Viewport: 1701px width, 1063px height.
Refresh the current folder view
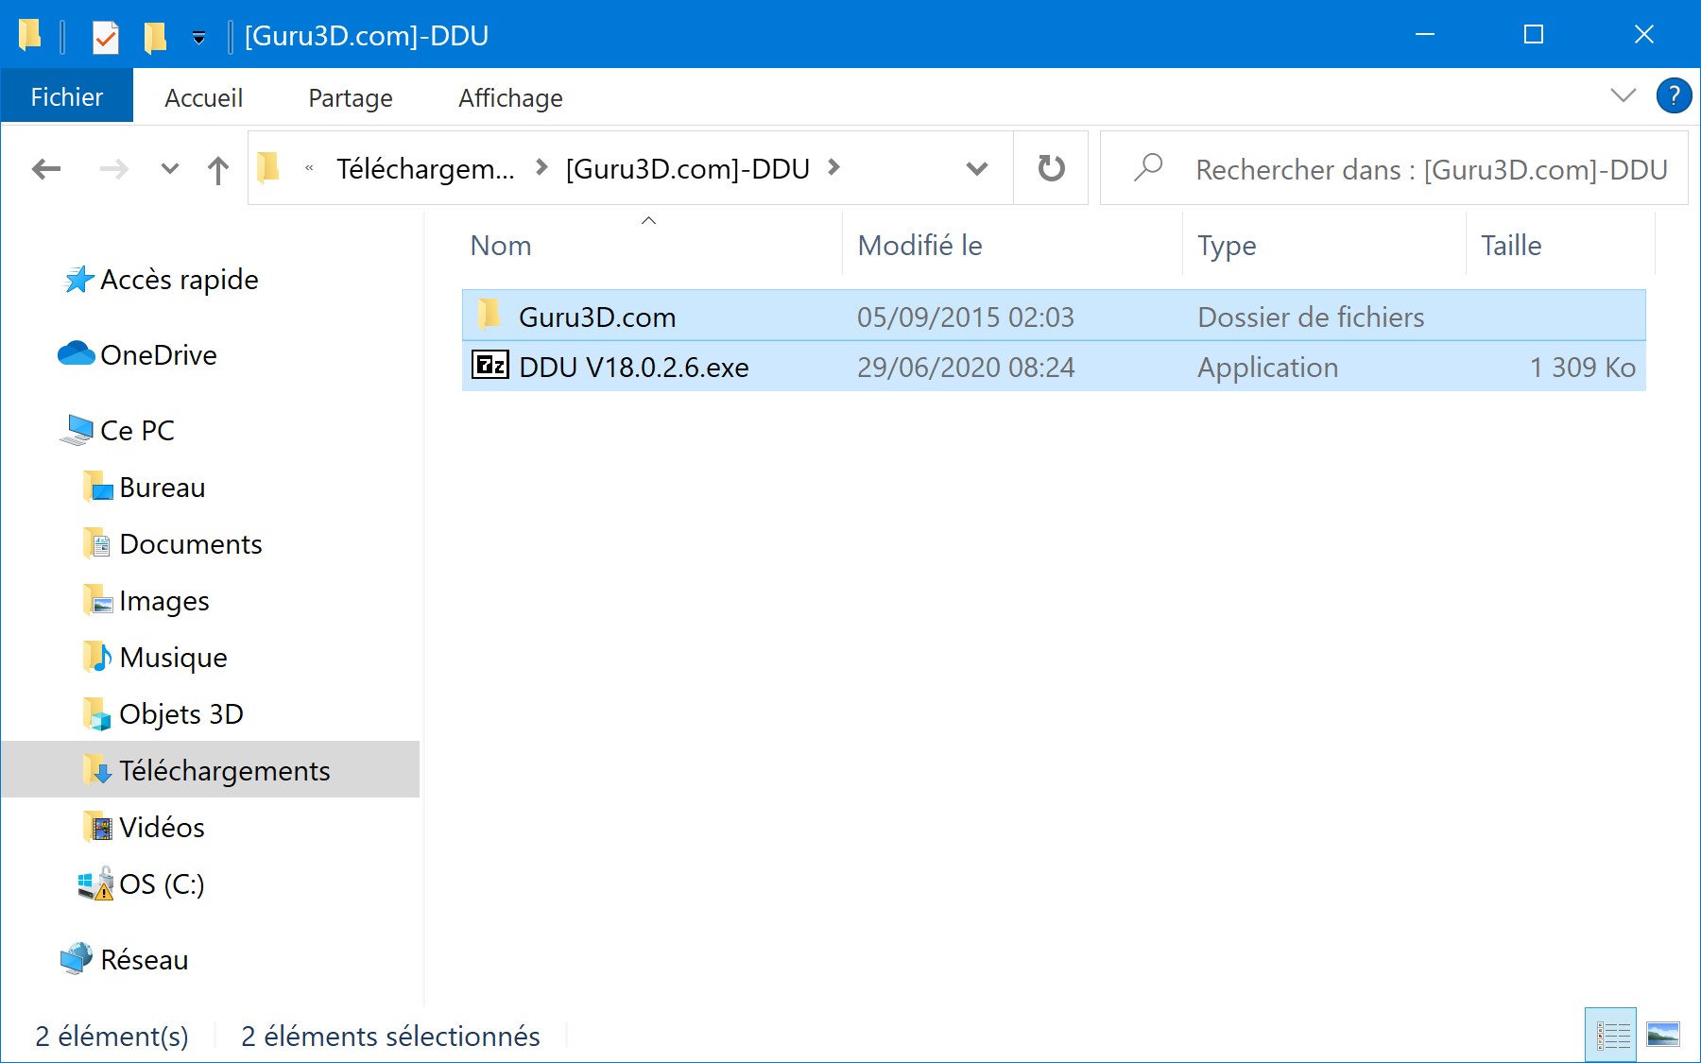[1051, 168]
